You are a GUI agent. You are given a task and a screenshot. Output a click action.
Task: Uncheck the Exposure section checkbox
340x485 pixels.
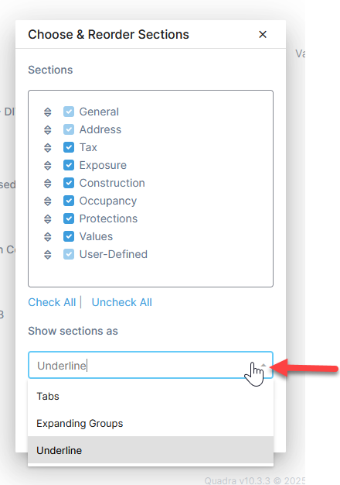(69, 165)
